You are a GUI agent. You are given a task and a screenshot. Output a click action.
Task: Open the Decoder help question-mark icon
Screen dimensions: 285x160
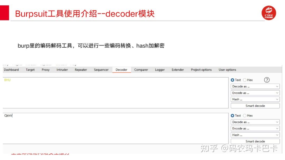pos(267,80)
